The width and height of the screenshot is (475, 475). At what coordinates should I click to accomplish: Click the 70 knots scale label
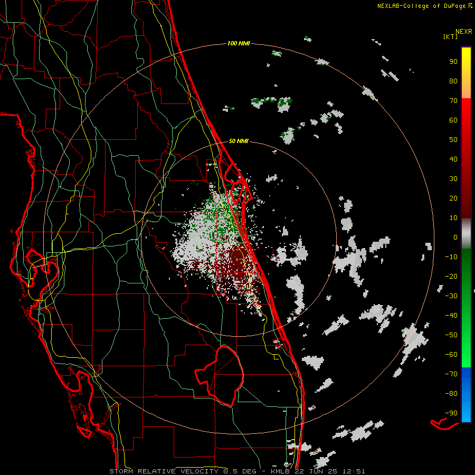click(x=453, y=101)
